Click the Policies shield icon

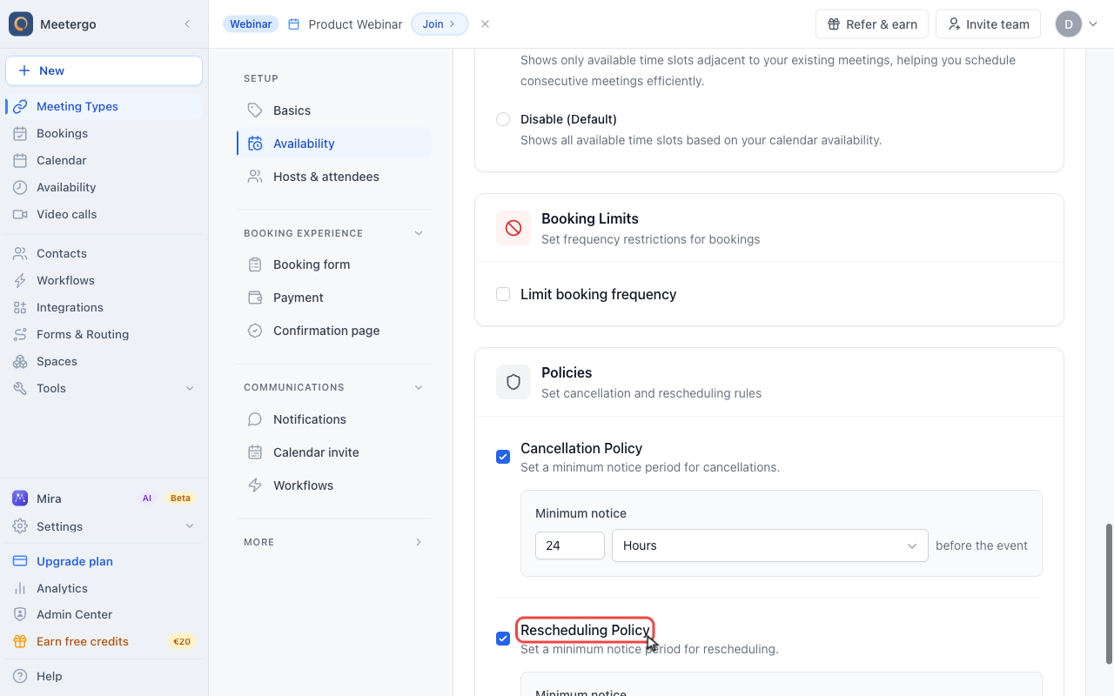513,382
